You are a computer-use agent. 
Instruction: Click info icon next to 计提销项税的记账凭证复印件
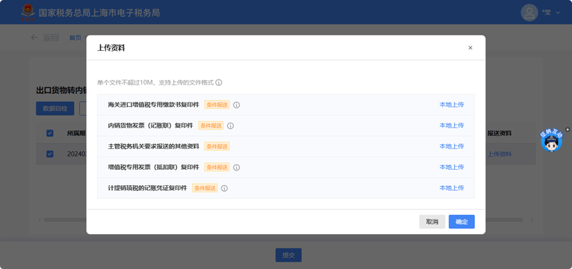point(224,188)
